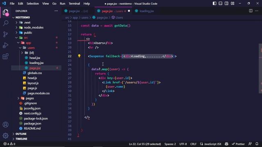Open the Run menu
The image size is (262, 147).
pyautogui.click(x=63, y=4)
